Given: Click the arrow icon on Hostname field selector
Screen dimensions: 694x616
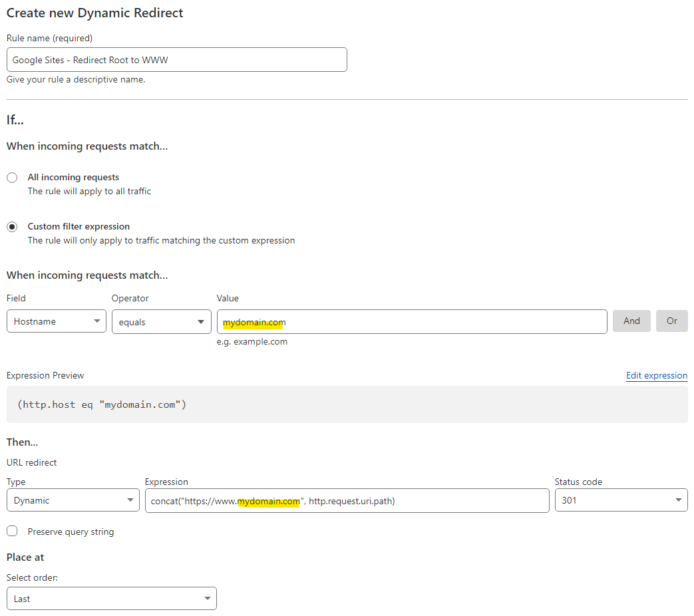Looking at the screenshot, I should pos(96,321).
